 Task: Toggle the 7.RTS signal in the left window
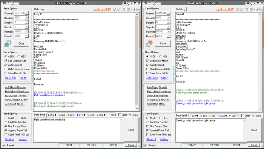[x=112, y=115]
